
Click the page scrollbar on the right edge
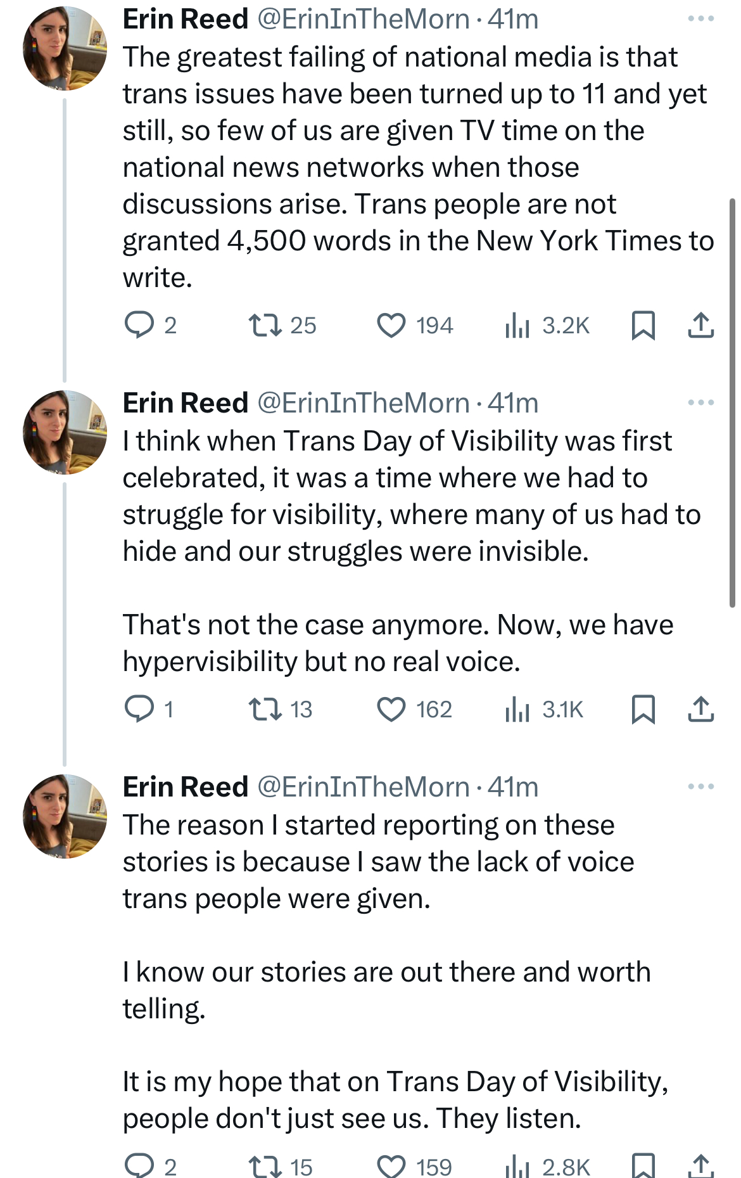click(733, 403)
